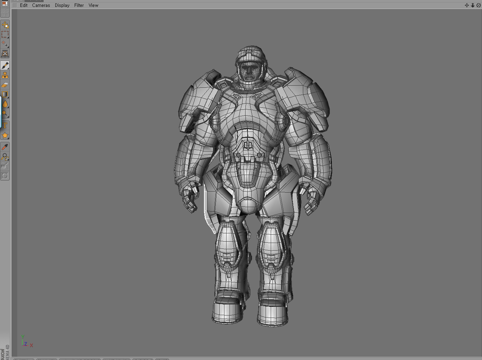The height and width of the screenshot is (360, 482).
Task: Click the greyed-out rounded square icon
Action: (x=5, y=176)
